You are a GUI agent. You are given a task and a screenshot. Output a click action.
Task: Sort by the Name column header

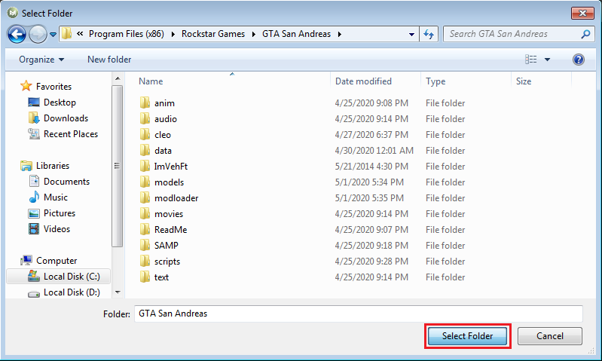coord(151,81)
